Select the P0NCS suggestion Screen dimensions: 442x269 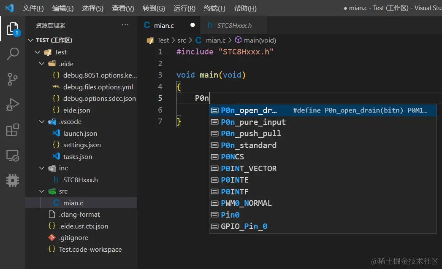(323, 156)
